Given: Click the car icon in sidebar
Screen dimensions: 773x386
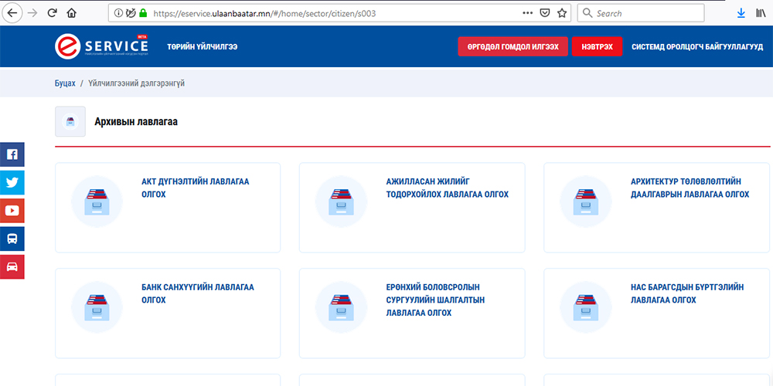Looking at the screenshot, I should click(x=12, y=266).
